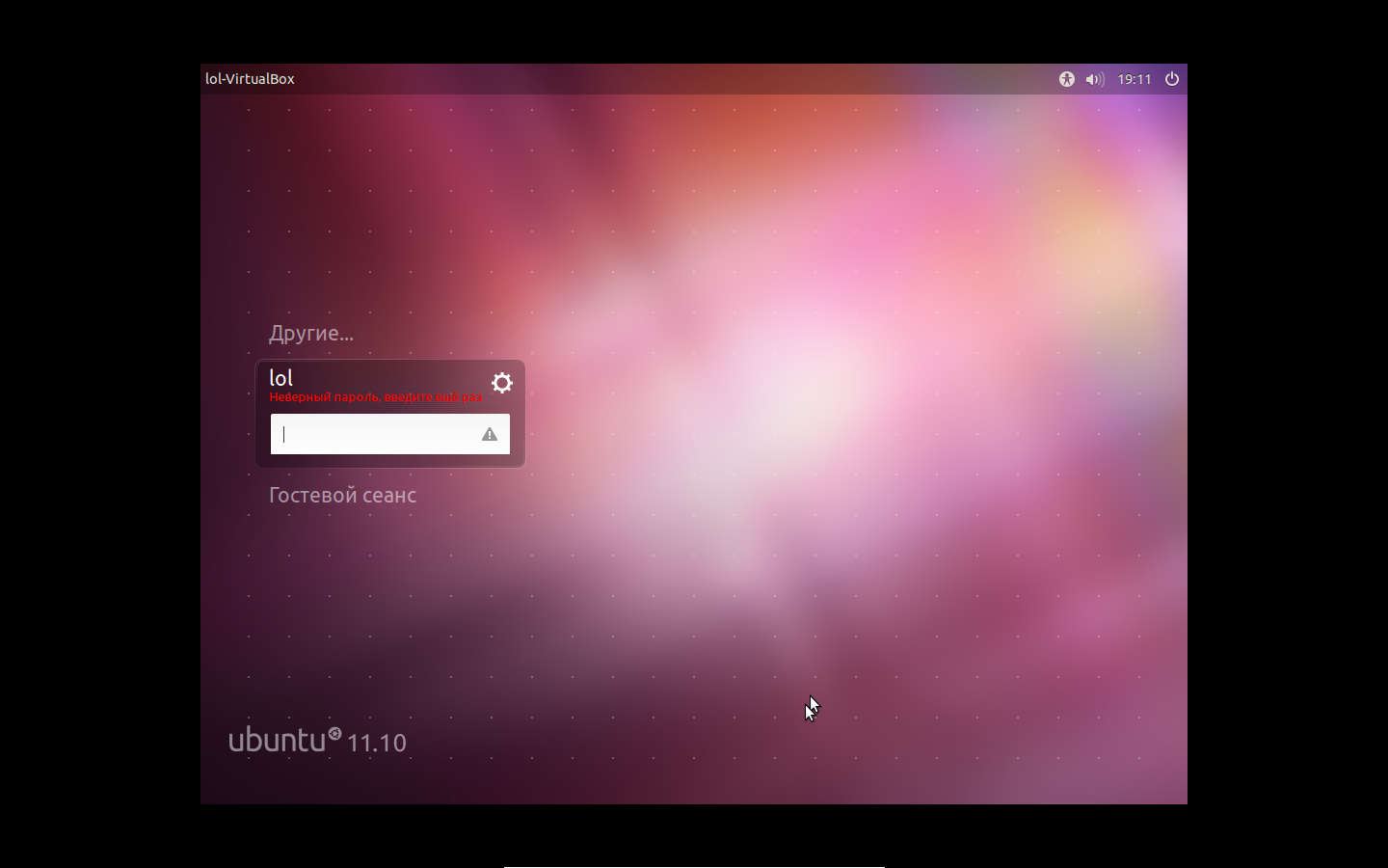
Task: Open session settings gear for lol
Action: (x=502, y=383)
